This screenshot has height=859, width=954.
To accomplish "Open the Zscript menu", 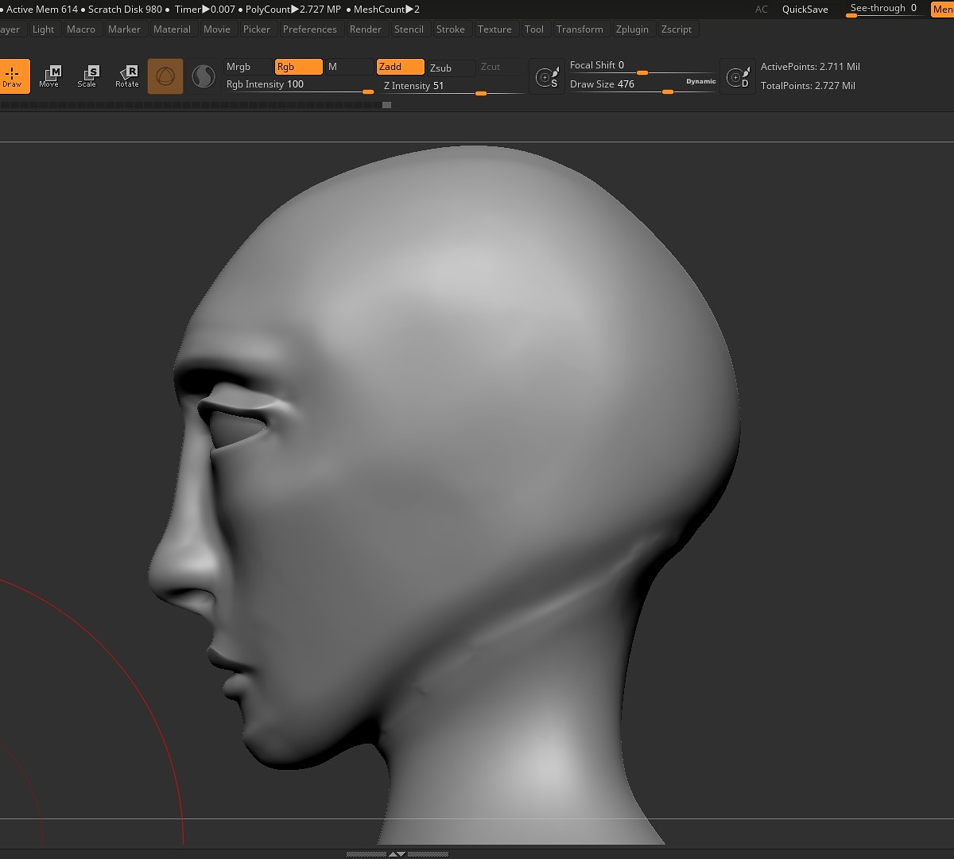I will coord(677,29).
